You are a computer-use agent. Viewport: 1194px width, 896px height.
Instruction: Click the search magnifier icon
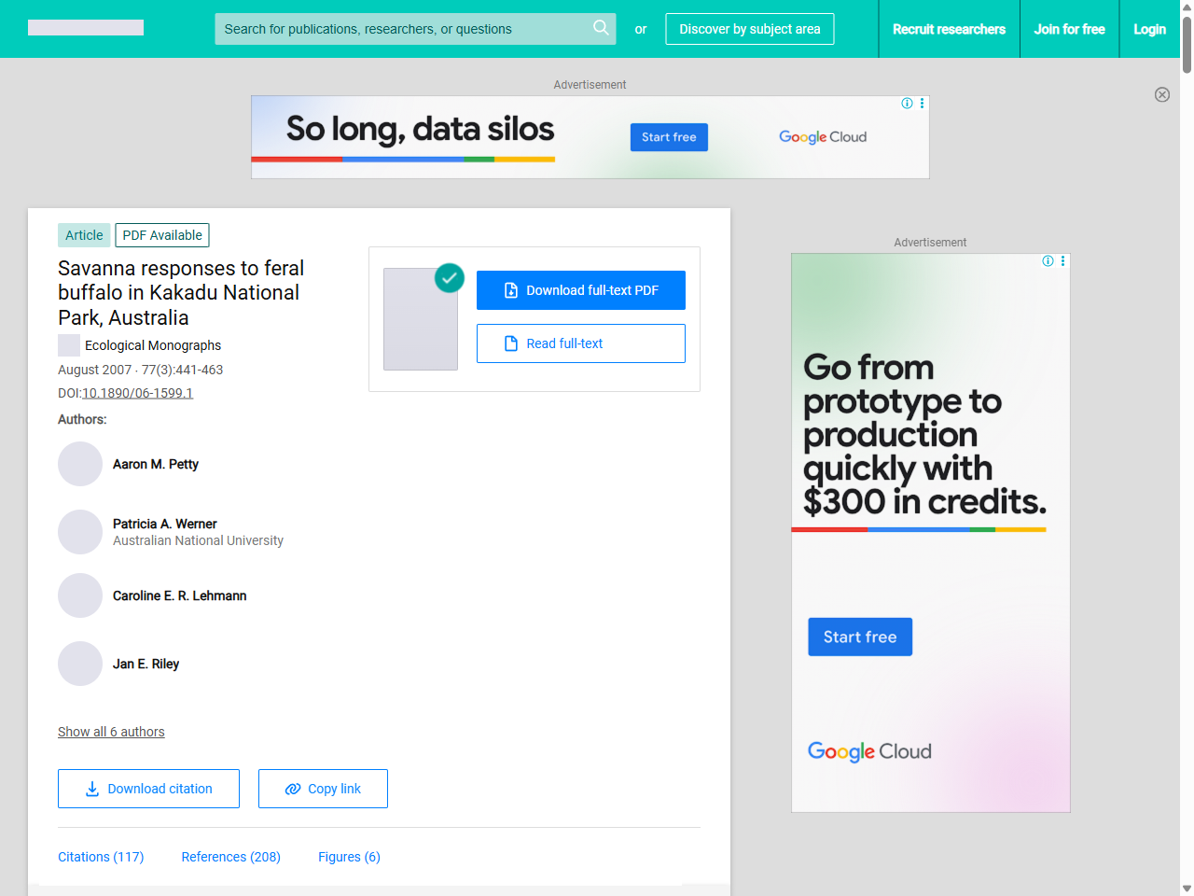click(601, 28)
